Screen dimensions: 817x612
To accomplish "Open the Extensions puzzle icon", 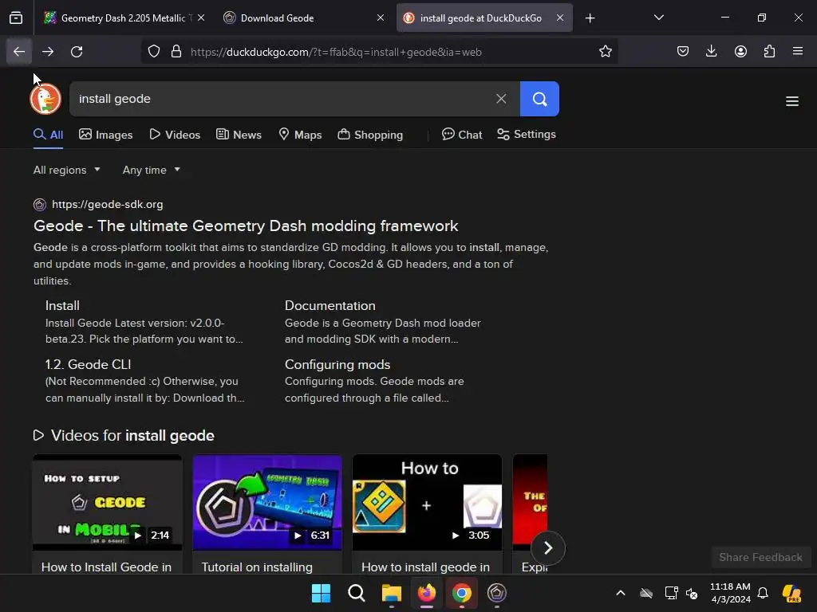I will (769, 52).
